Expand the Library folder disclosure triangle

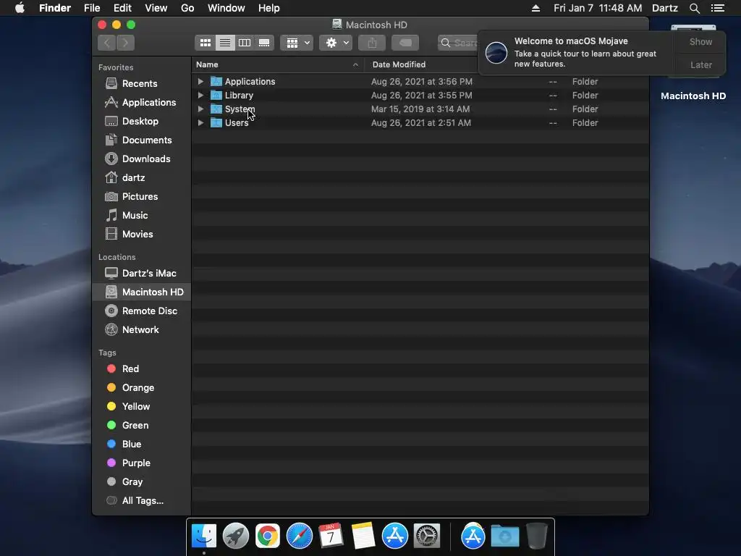200,95
